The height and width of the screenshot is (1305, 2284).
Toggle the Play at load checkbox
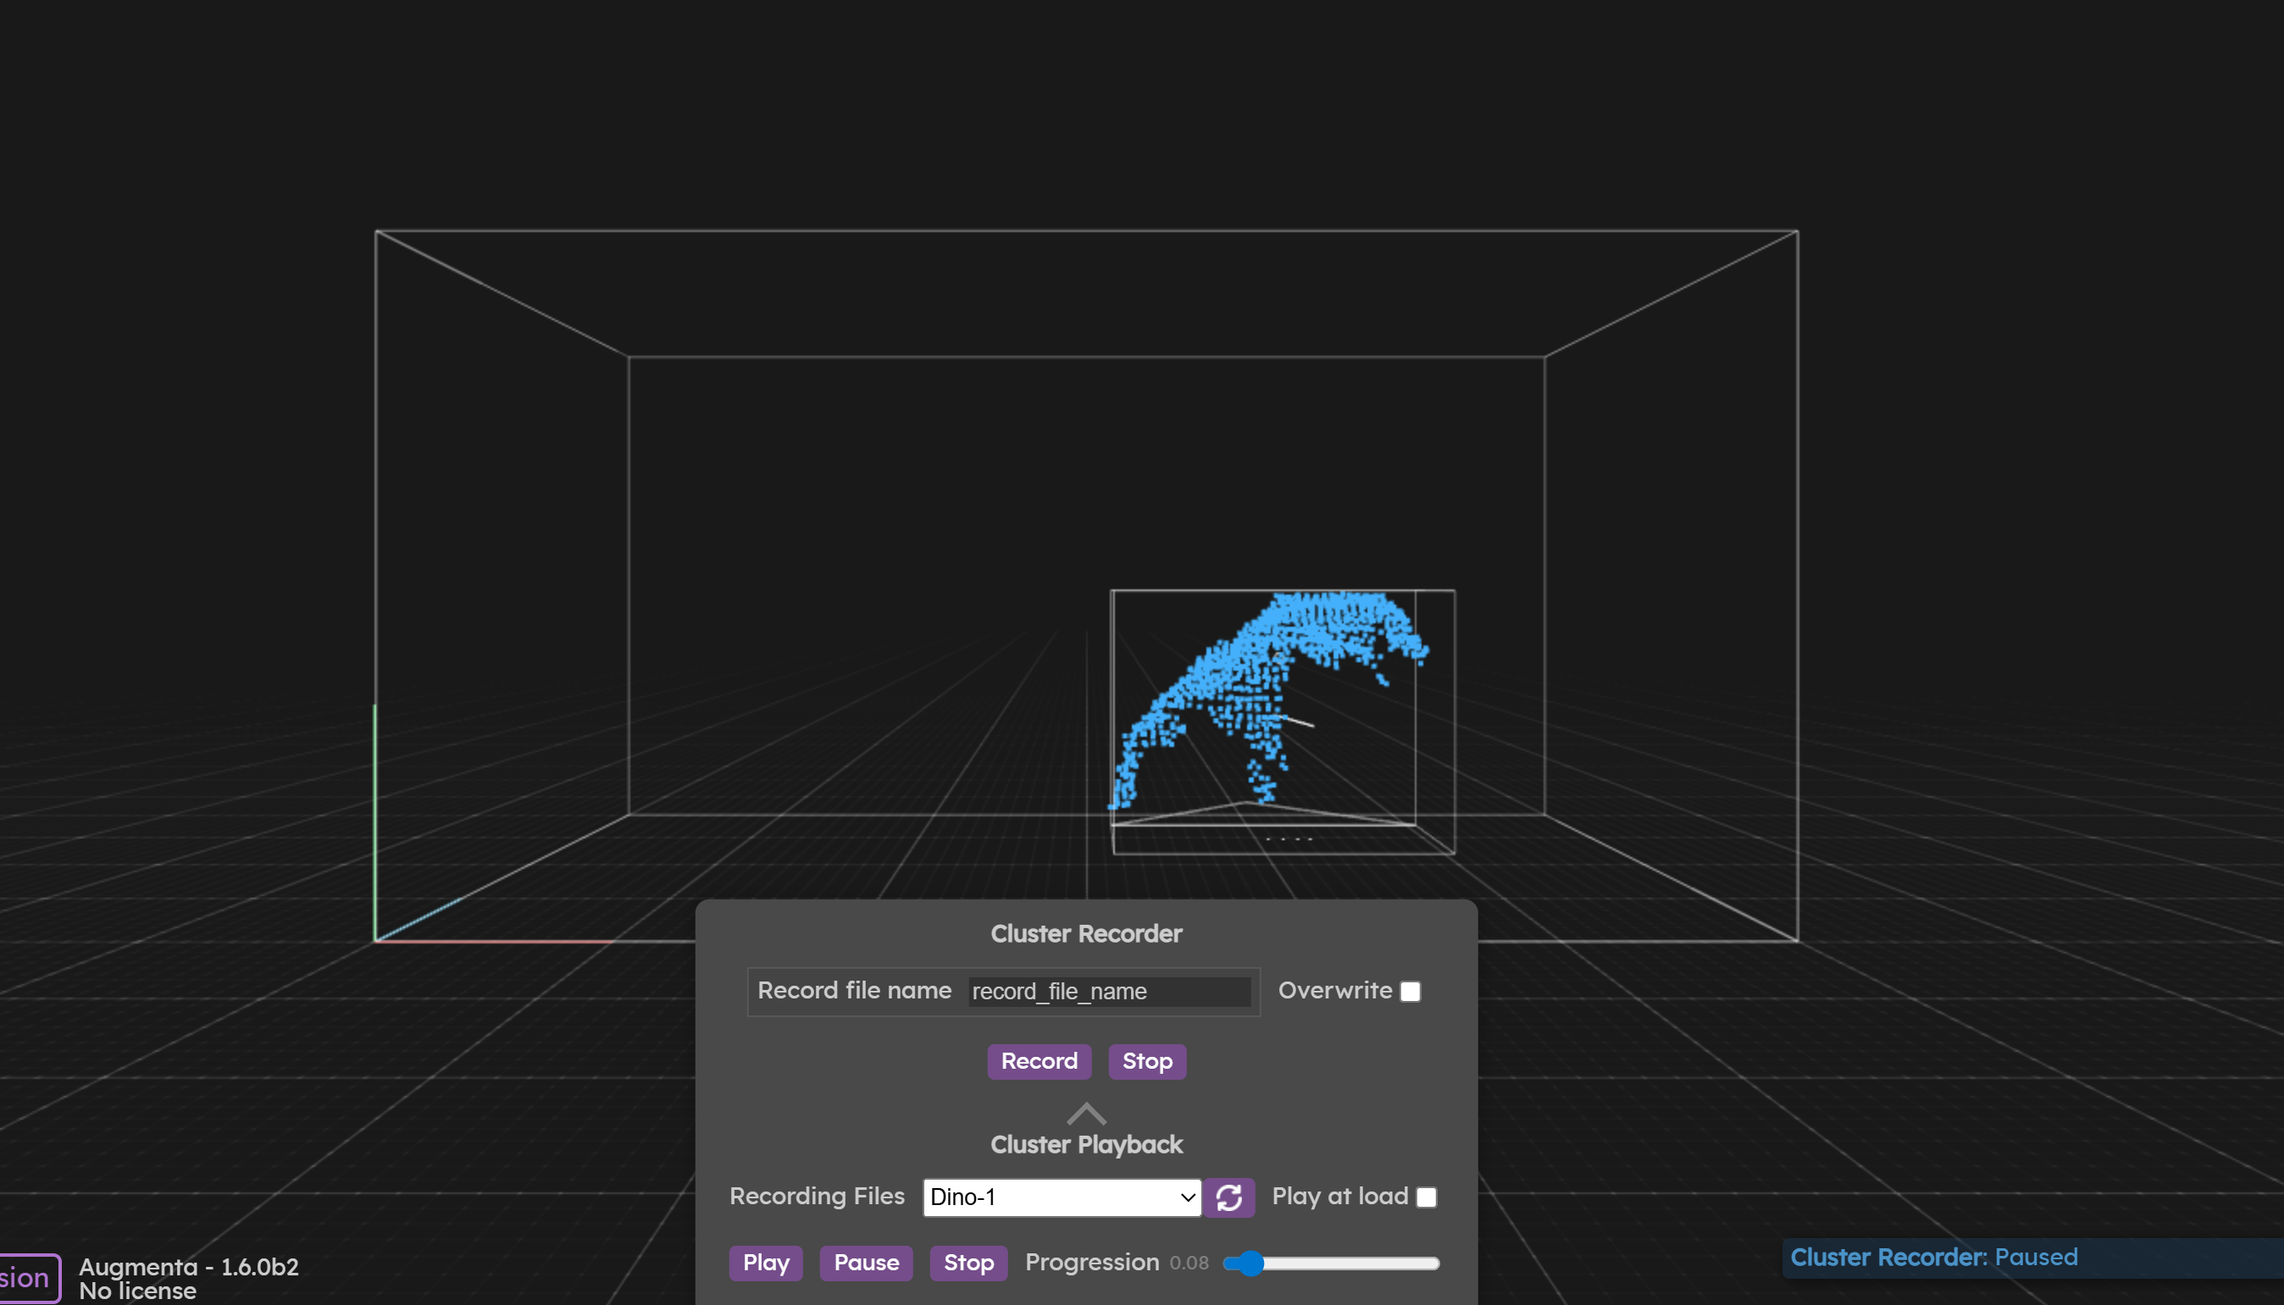coord(1426,1197)
